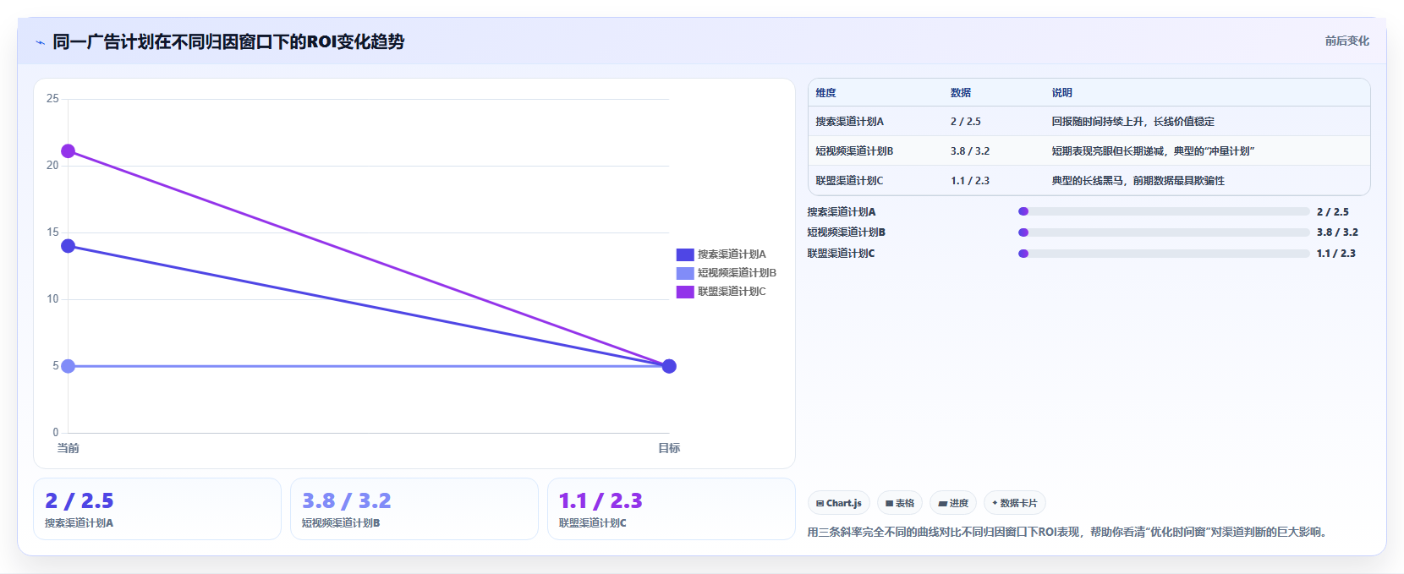
Task: Click the 数据卡片 tag
Action: (1015, 503)
